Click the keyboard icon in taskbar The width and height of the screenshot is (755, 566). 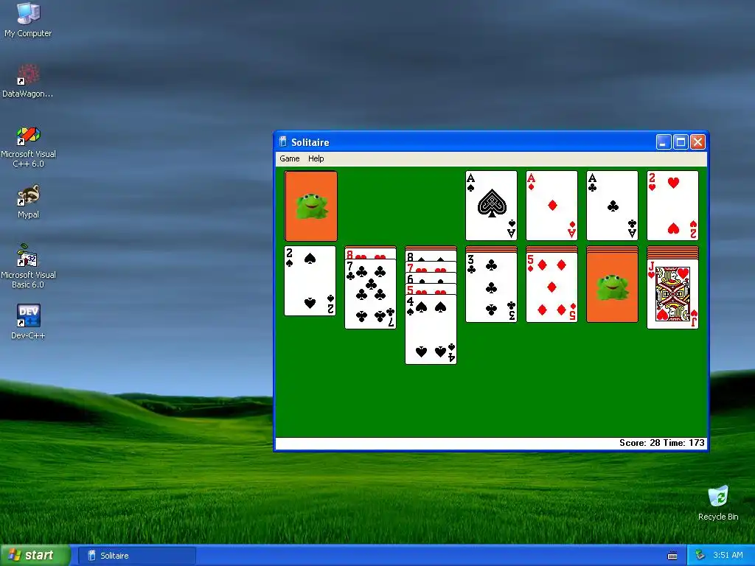pyautogui.click(x=672, y=556)
